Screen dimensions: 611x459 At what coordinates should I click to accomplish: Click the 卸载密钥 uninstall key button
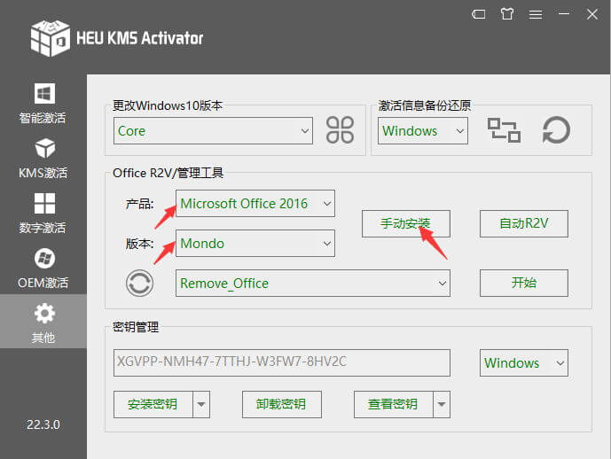[282, 404]
